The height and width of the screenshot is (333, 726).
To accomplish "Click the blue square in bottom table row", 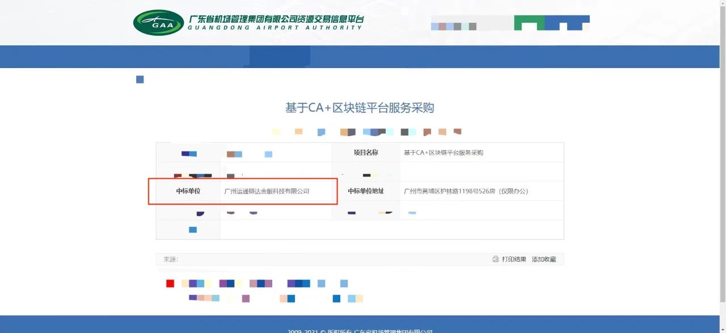I will tap(193, 230).
